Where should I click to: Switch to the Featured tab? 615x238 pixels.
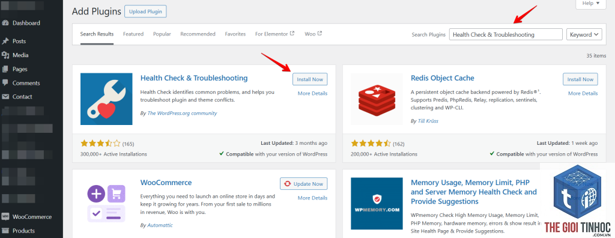(x=133, y=34)
